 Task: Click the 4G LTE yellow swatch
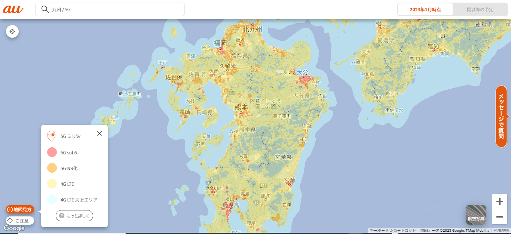click(x=52, y=184)
